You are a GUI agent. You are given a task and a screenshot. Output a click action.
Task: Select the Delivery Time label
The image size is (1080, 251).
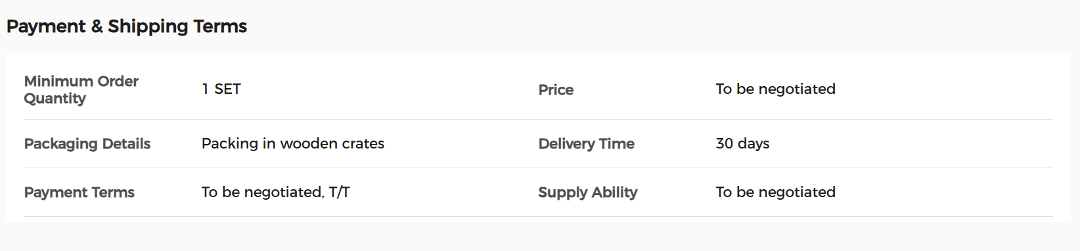coord(587,143)
